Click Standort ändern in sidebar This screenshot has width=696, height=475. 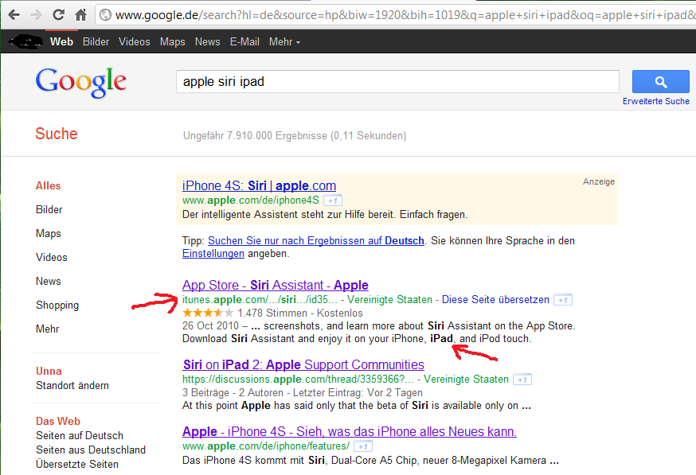[72, 386]
